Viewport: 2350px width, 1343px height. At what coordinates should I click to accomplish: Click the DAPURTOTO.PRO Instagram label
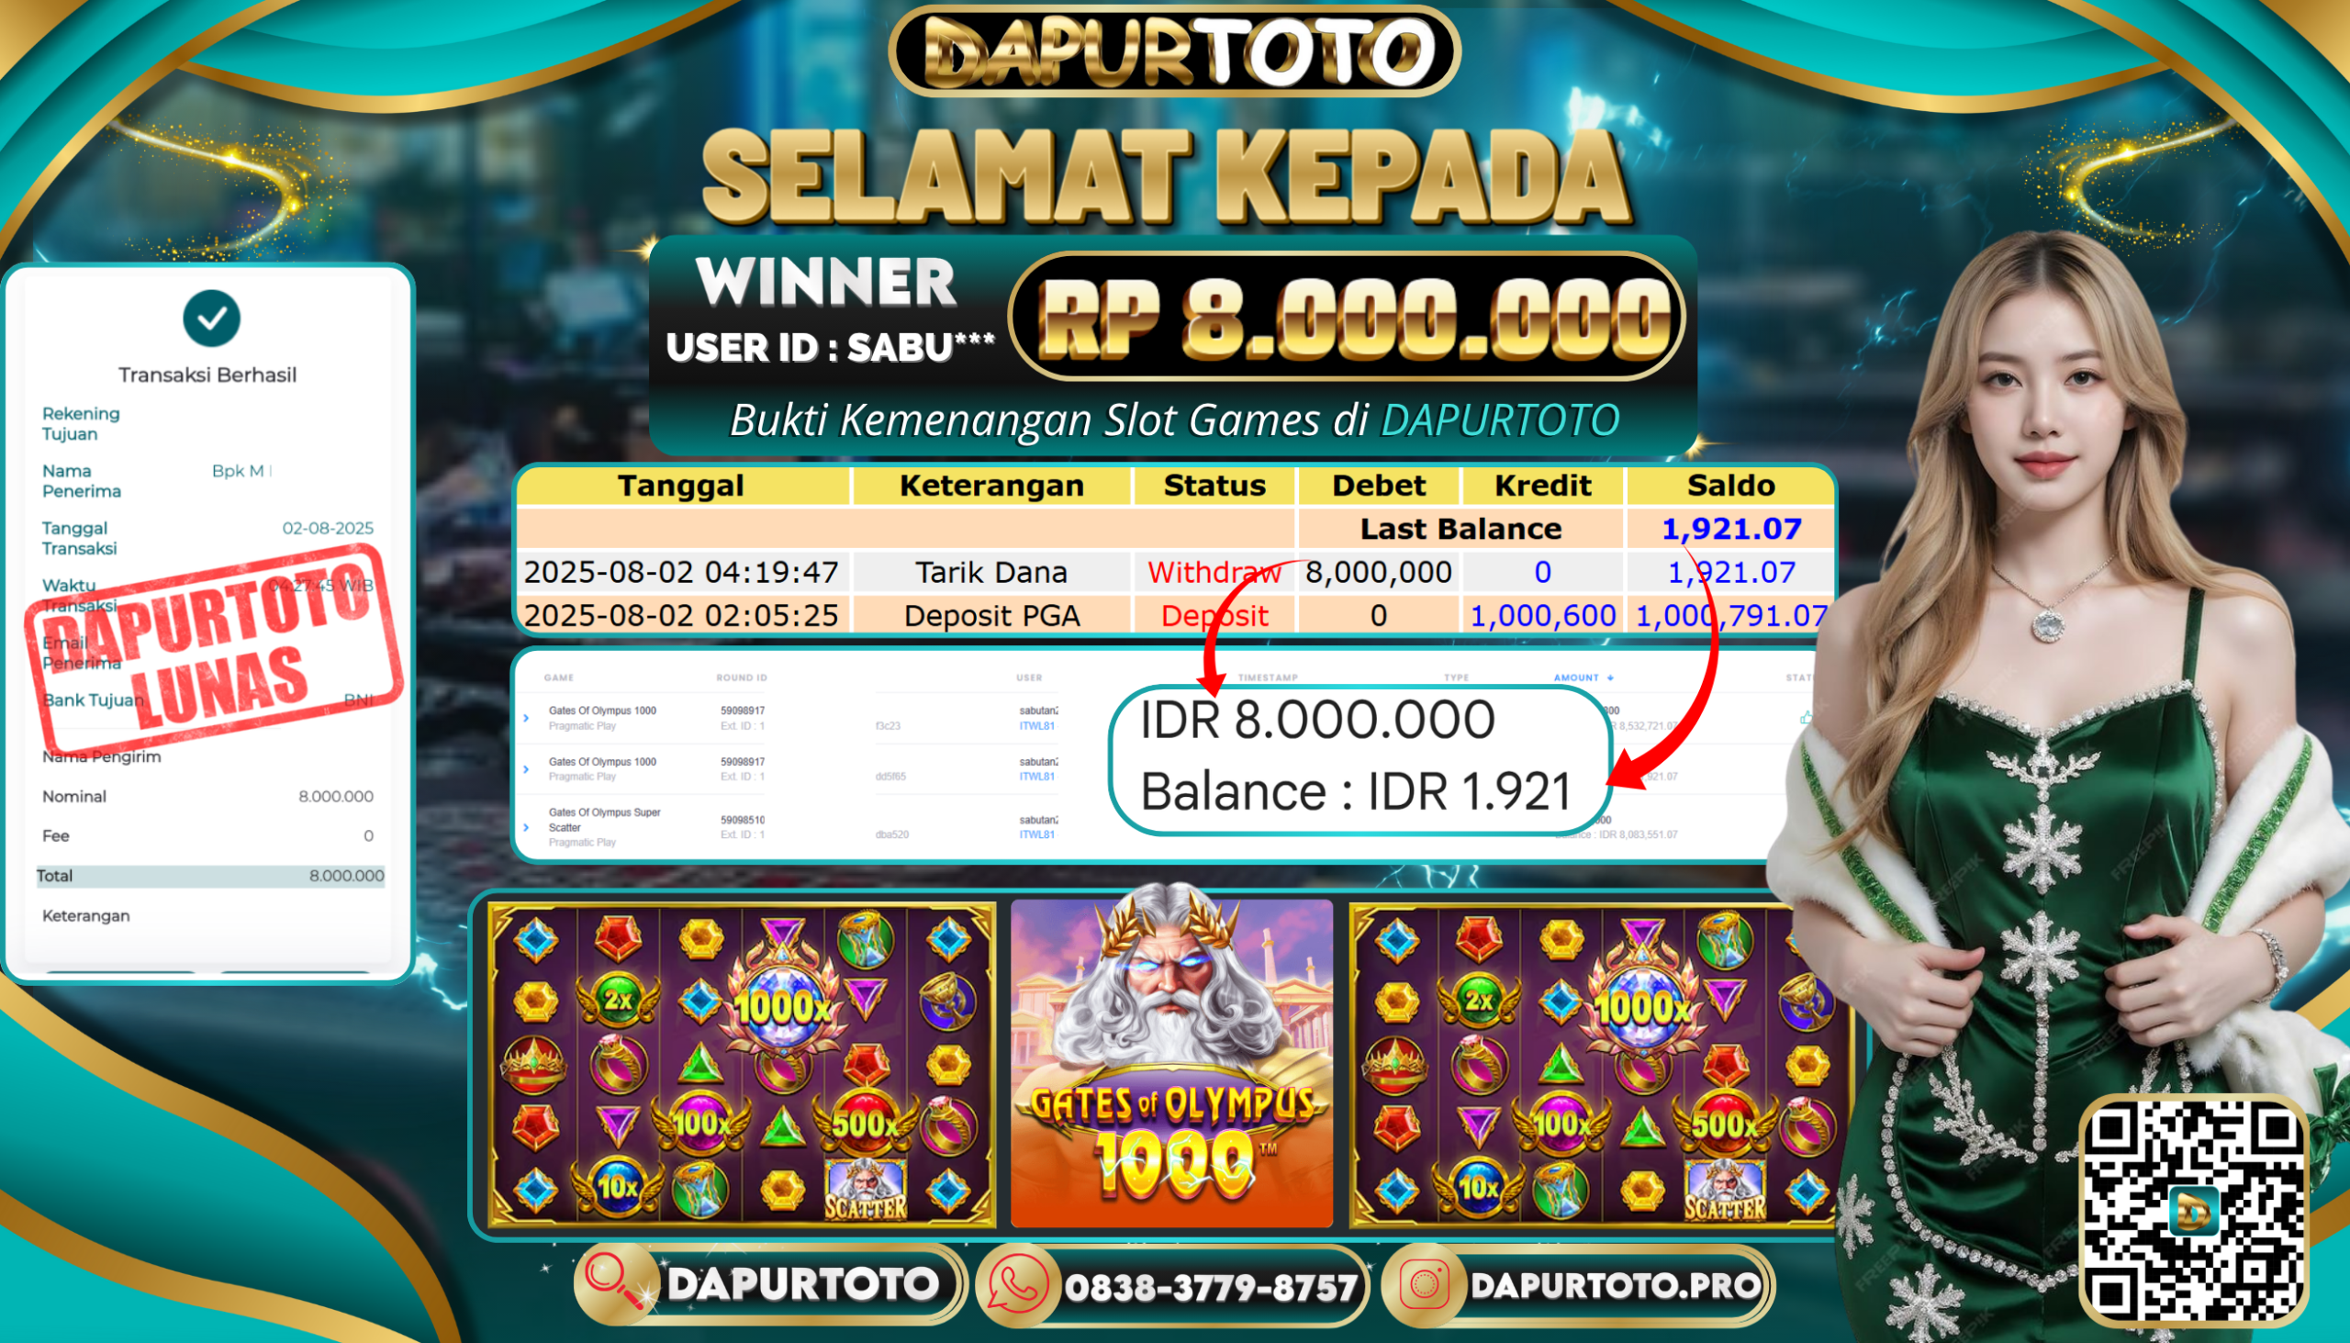pyautogui.click(x=1615, y=1285)
